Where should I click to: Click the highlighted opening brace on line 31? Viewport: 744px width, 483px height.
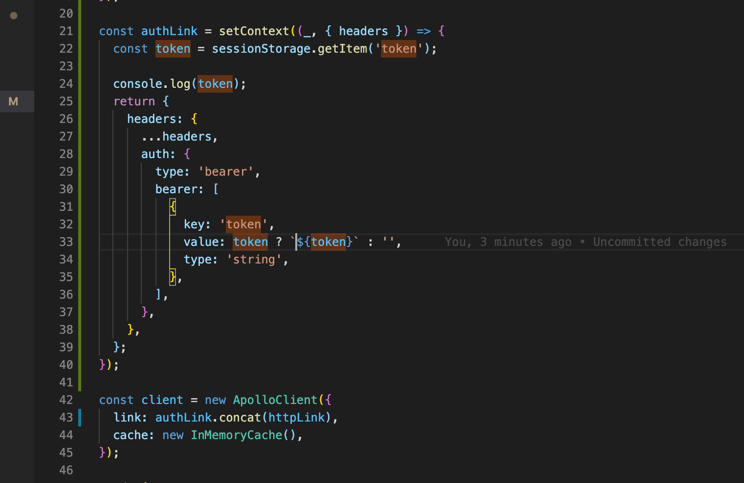(x=173, y=207)
